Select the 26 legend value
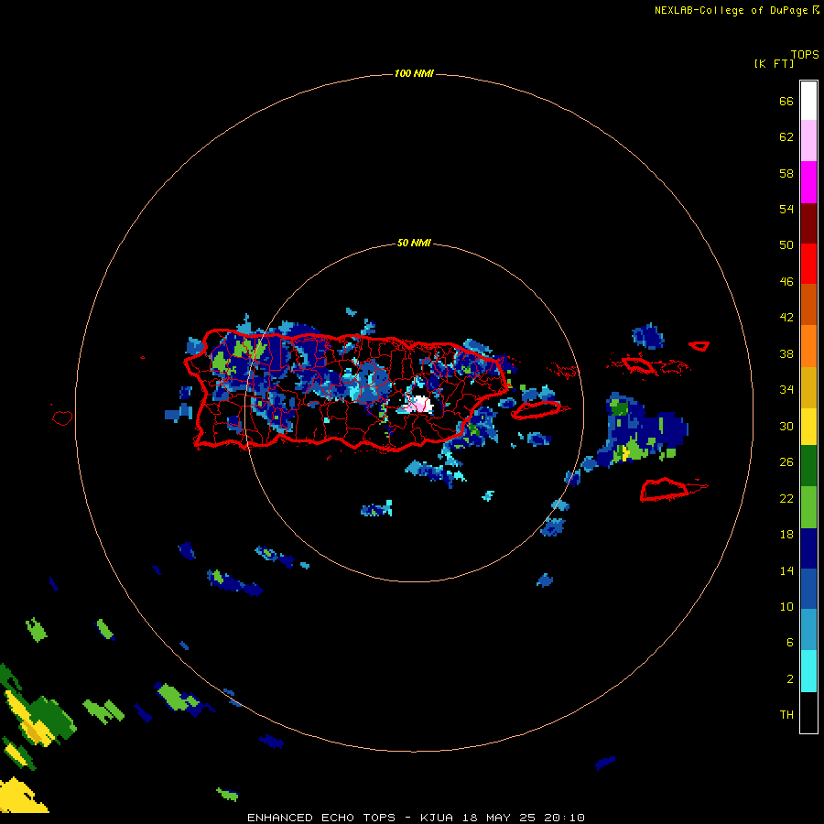Viewport: 824px width, 824px height. click(786, 462)
